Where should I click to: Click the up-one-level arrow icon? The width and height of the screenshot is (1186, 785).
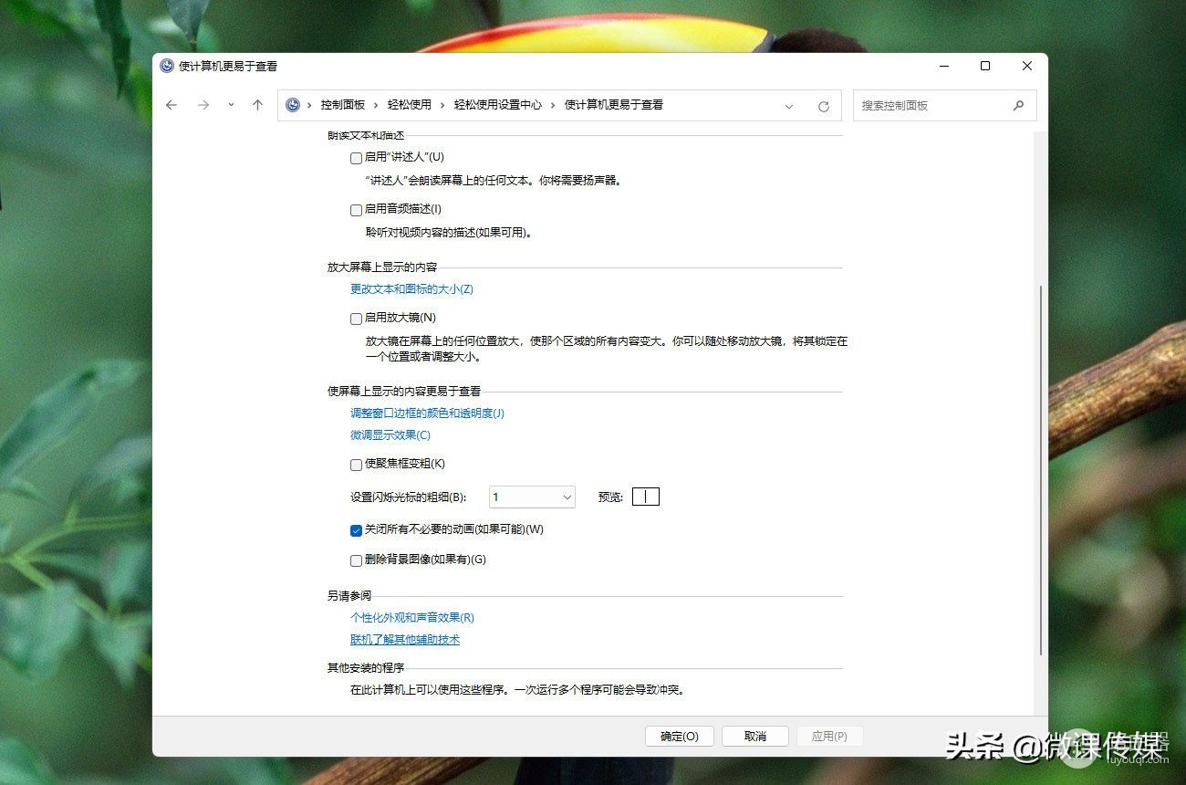[x=257, y=106]
